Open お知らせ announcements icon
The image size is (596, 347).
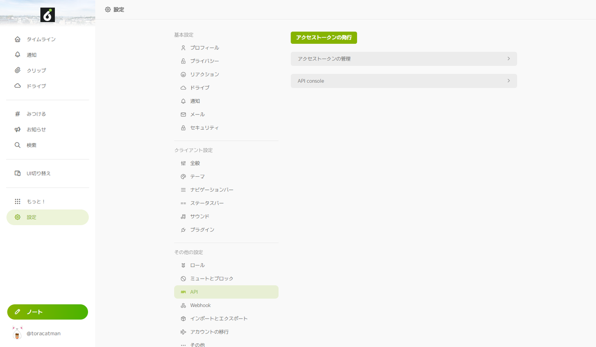click(x=17, y=129)
